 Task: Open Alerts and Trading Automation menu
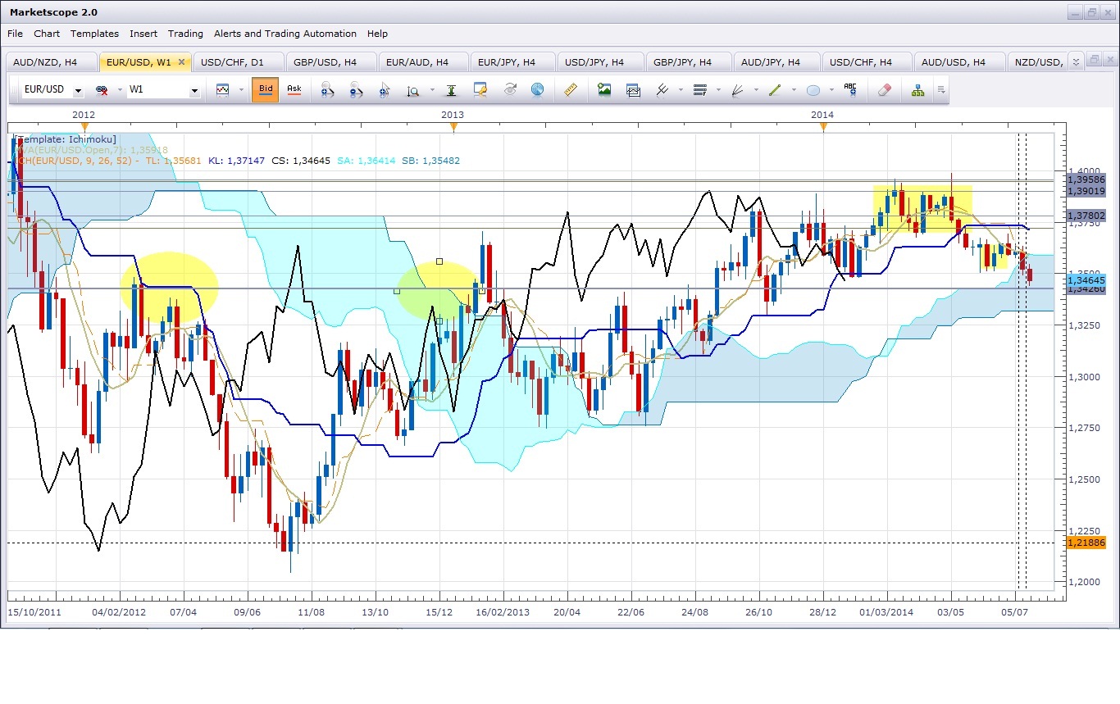click(x=285, y=34)
